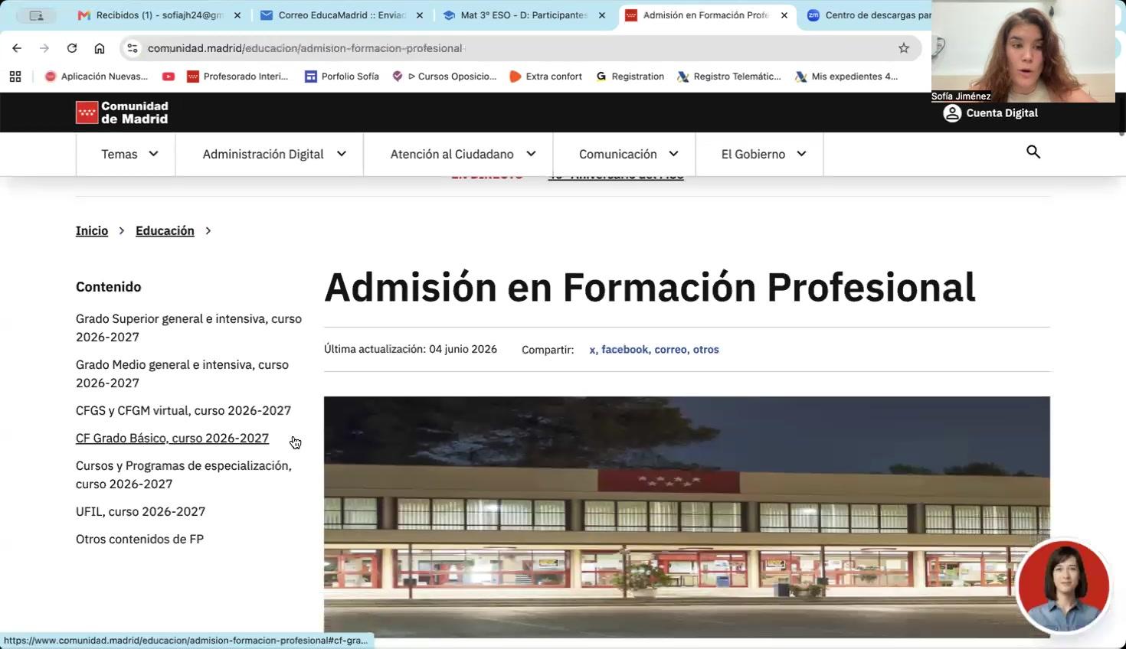Click the site information icon in address bar

[x=133, y=48]
